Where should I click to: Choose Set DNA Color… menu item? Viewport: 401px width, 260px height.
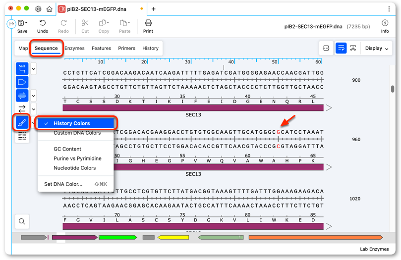(x=76, y=184)
